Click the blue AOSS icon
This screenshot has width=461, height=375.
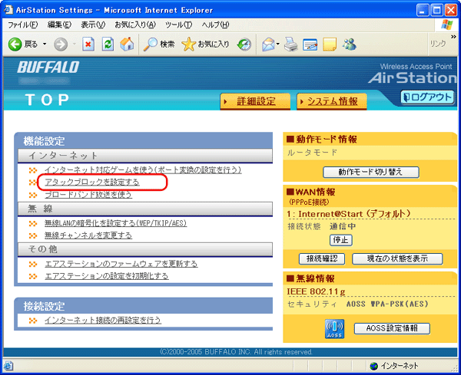[335, 328]
